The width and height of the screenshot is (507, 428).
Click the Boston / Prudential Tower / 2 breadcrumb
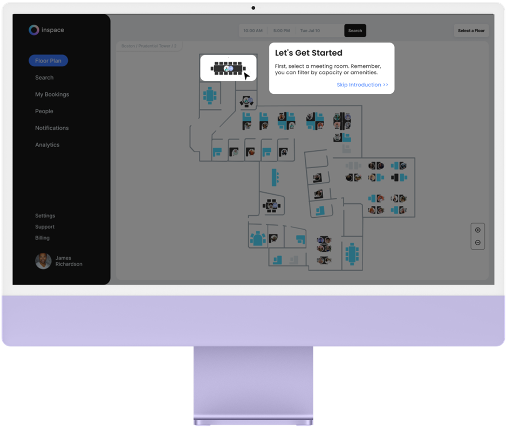point(149,46)
